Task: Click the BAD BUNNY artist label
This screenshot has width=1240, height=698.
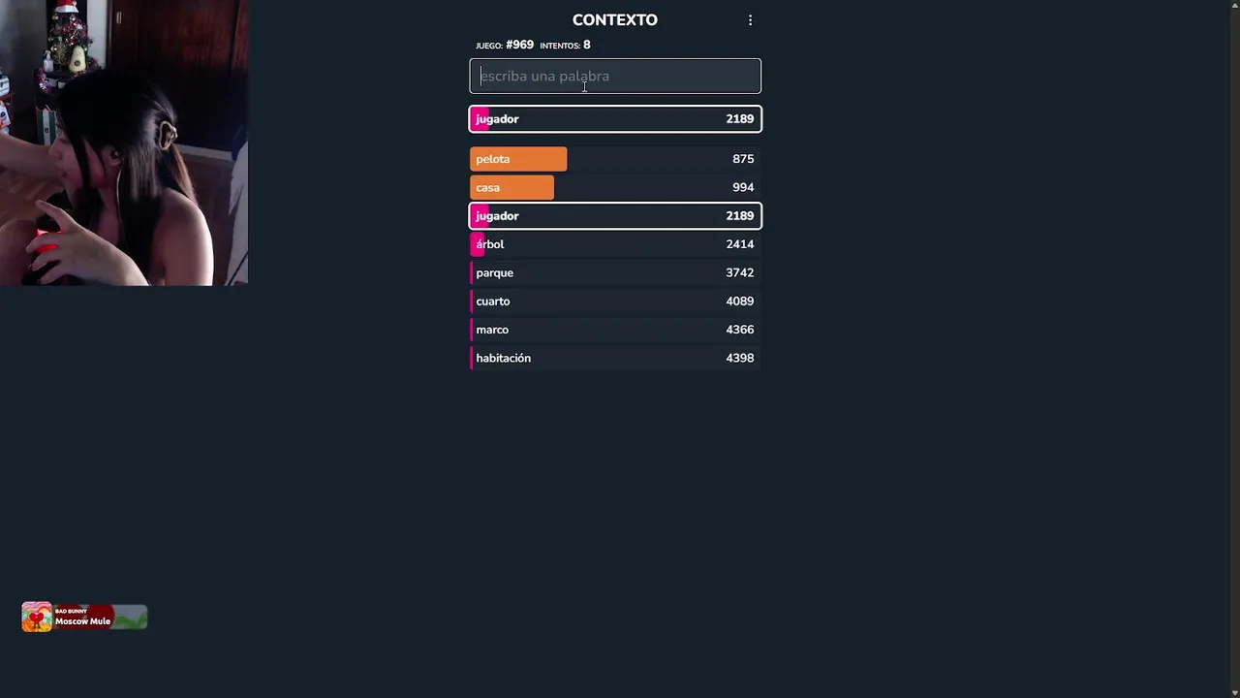Action: (x=71, y=611)
